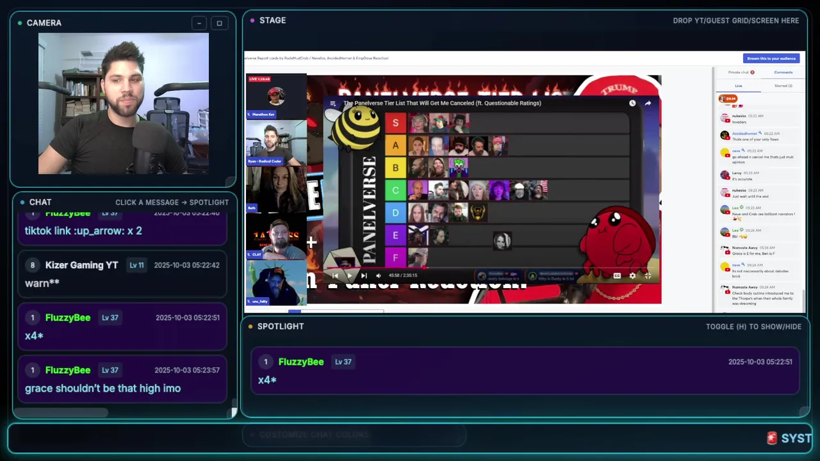Click the Watch Later clock icon
The height and width of the screenshot is (461, 820).
coord(632,103)
